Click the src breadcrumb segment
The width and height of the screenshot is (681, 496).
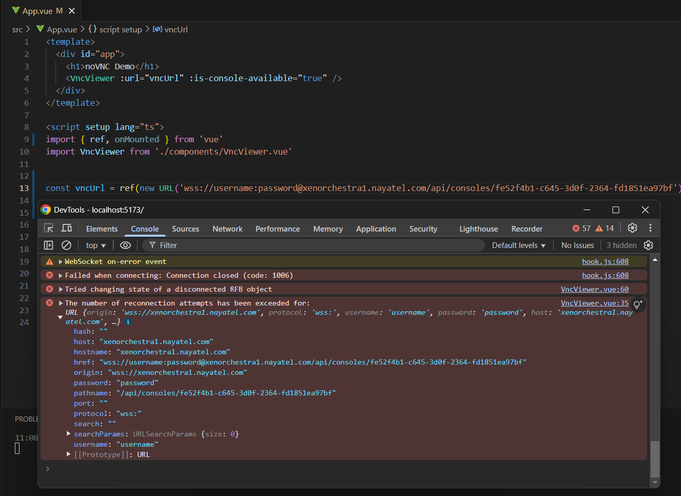[x=17, y=30]
